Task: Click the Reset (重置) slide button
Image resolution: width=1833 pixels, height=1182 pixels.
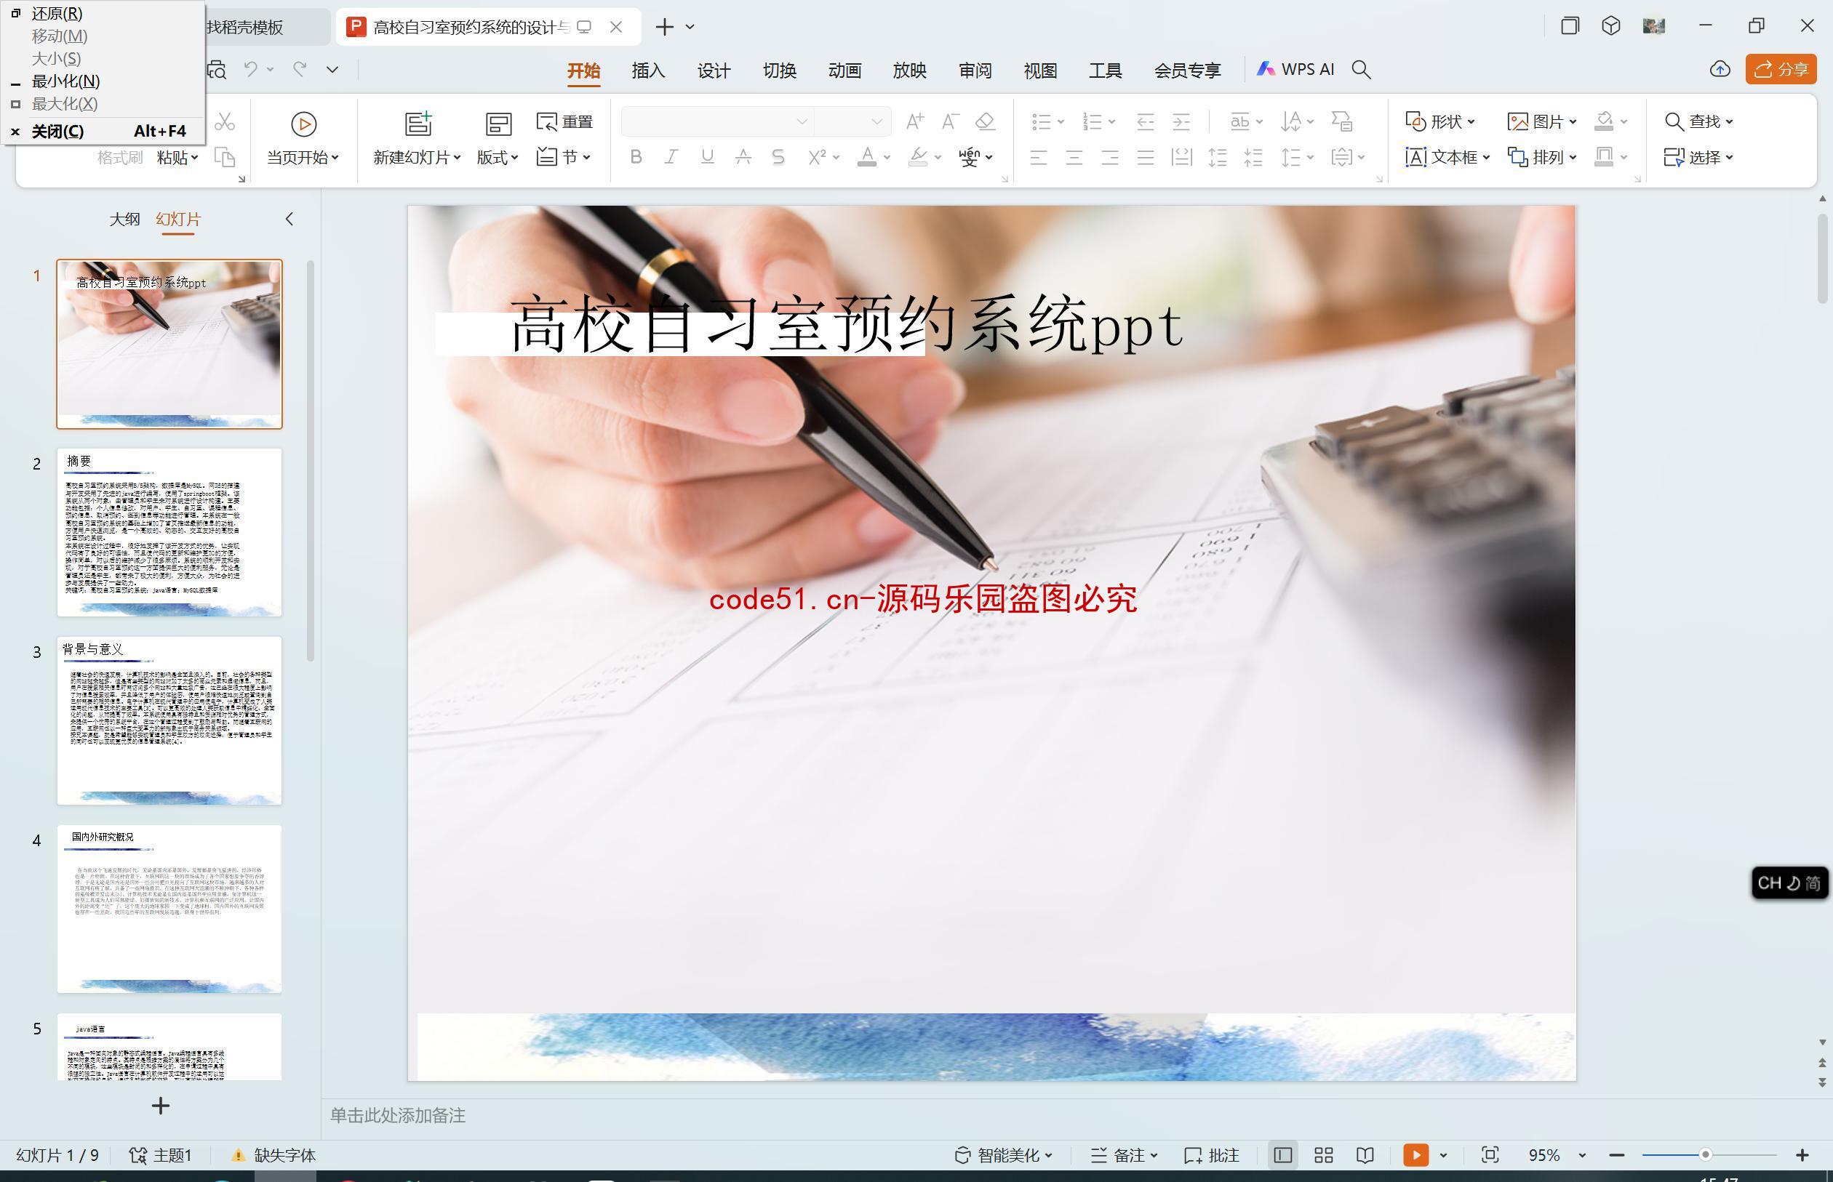Action: (564, 121)
